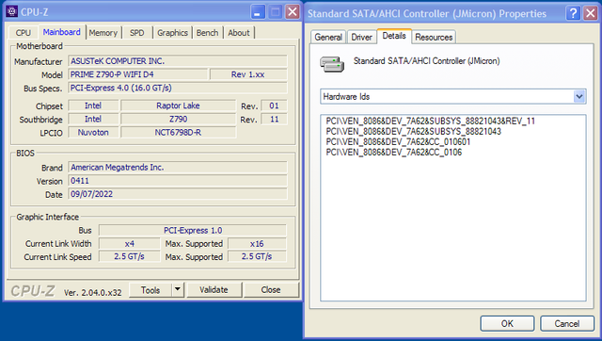Image resolution: width=602 pixels, height=341 pixels.
Task: Click model value PRIME Z790-P WIFI D4
Action: (x=138, y=74)
